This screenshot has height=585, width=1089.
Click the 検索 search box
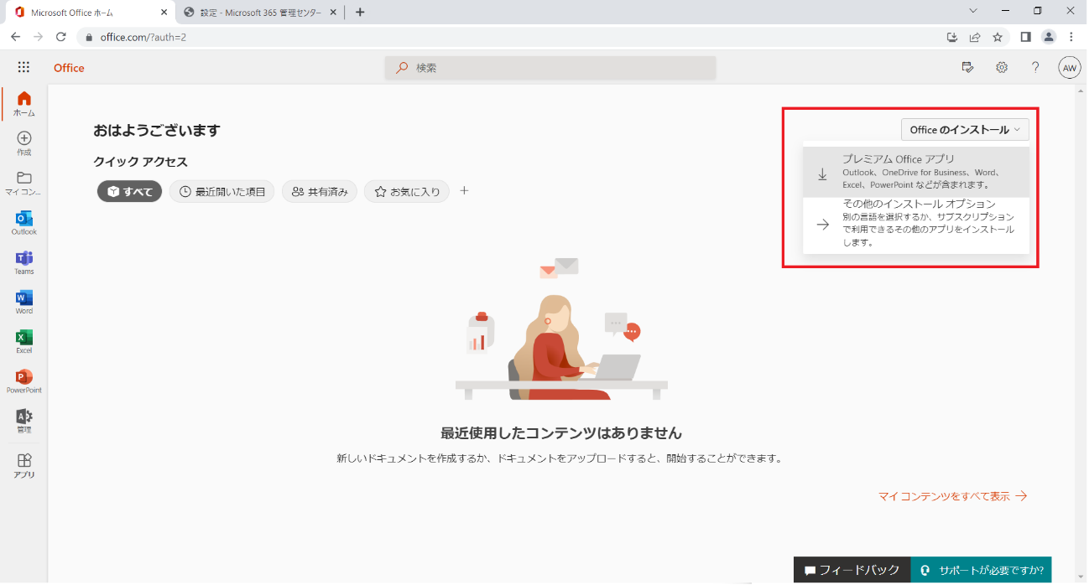(x=550, y=68)
